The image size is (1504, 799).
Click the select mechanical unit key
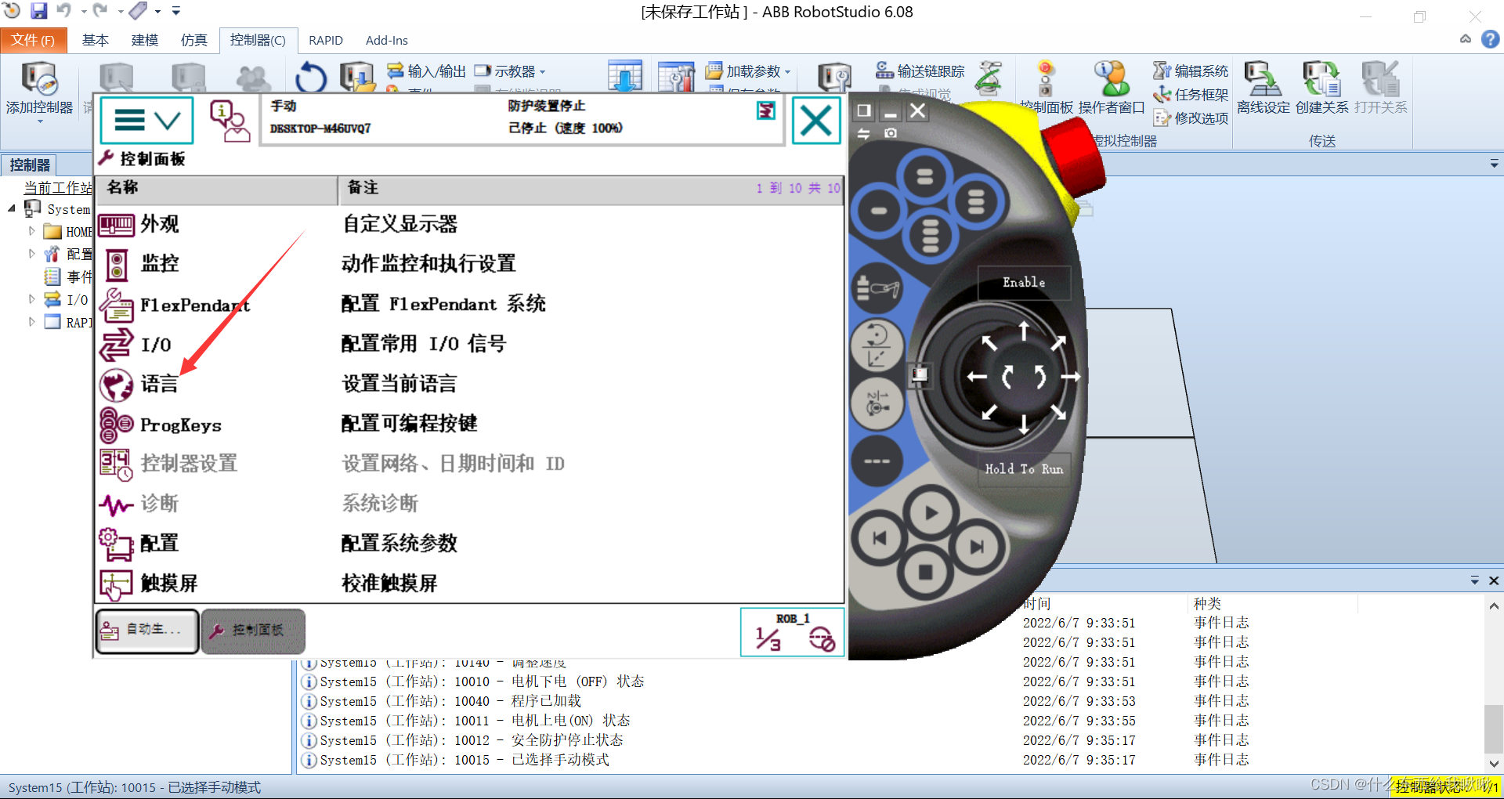coord(877,288)
